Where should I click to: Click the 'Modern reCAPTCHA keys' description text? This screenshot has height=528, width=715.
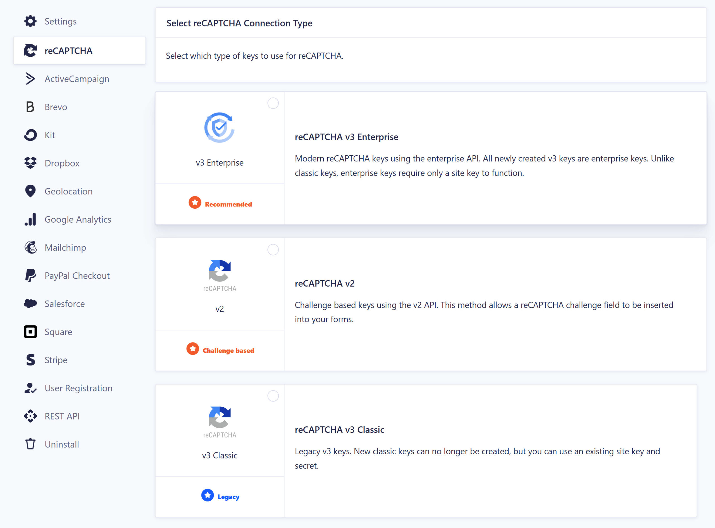pos(484,166)
